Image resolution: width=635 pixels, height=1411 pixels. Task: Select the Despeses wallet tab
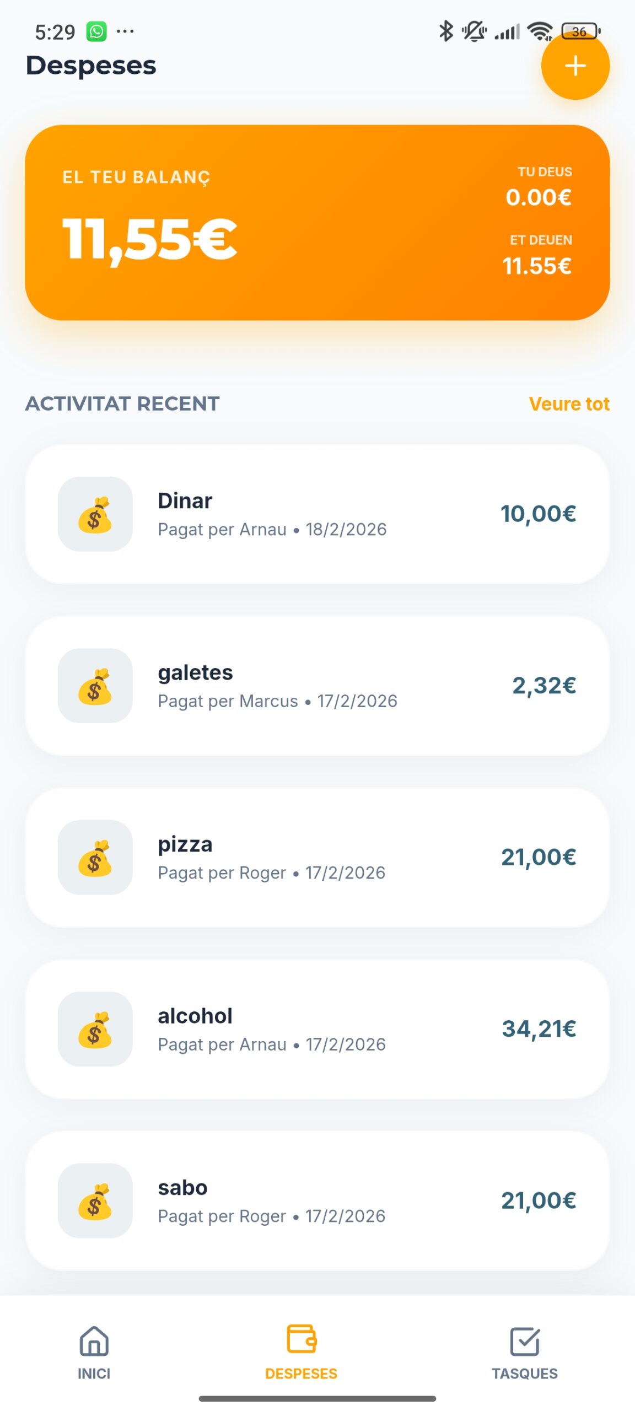click(301, 1351)
